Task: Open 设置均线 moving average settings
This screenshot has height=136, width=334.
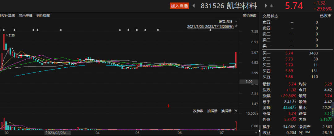Action: 225,22
